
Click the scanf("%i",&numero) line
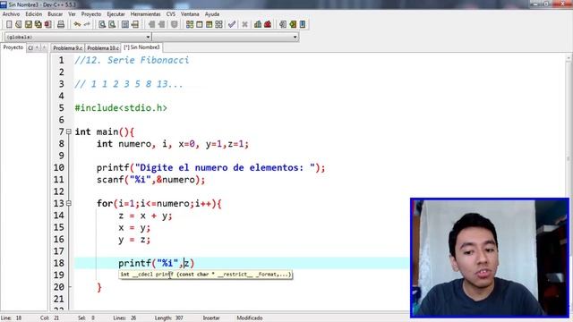tap(151, 180)
